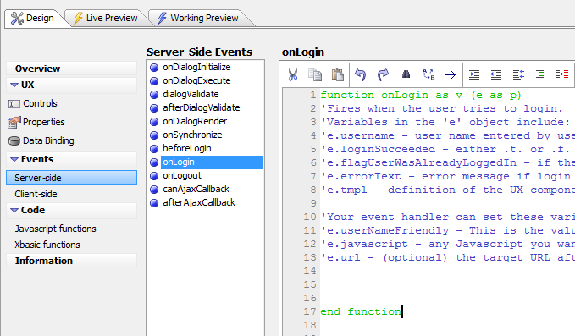This screenshot has width=575, height=336.
Task: Cut selected code with the scissors icon
Action: click(x=293, y=74)
